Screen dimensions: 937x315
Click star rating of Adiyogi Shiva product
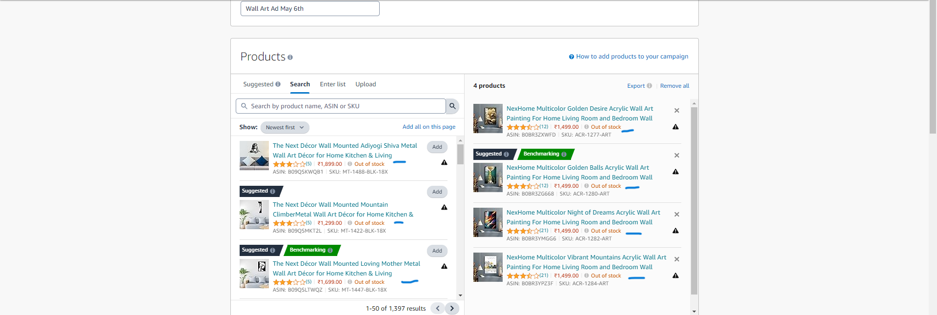click(289, 164)
